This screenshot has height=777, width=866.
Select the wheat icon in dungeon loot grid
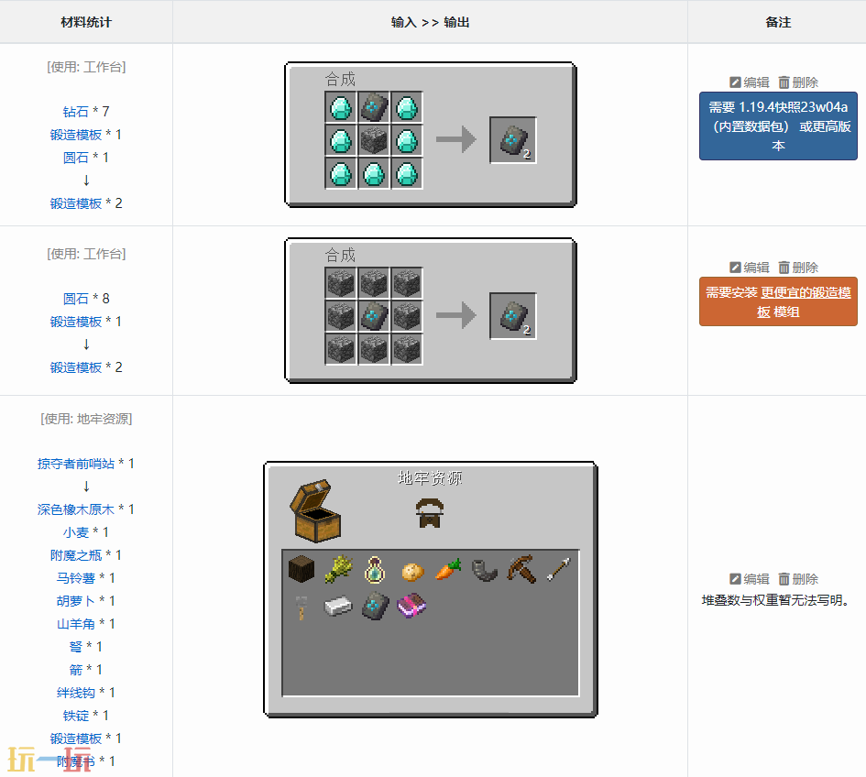339,570
